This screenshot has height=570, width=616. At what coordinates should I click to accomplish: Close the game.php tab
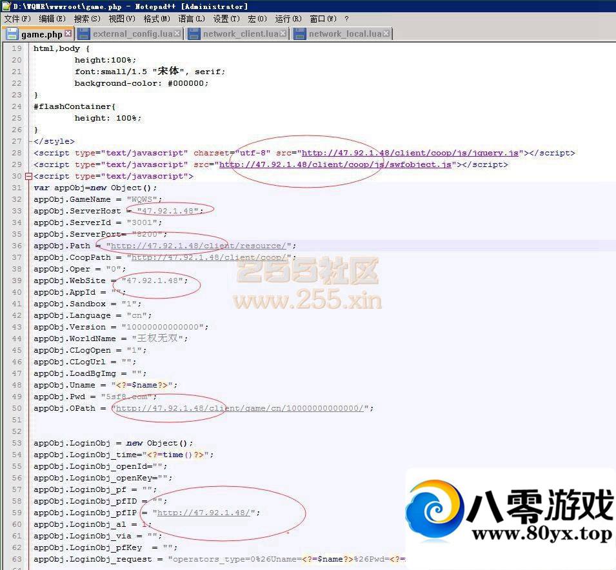tap(68, 34)
